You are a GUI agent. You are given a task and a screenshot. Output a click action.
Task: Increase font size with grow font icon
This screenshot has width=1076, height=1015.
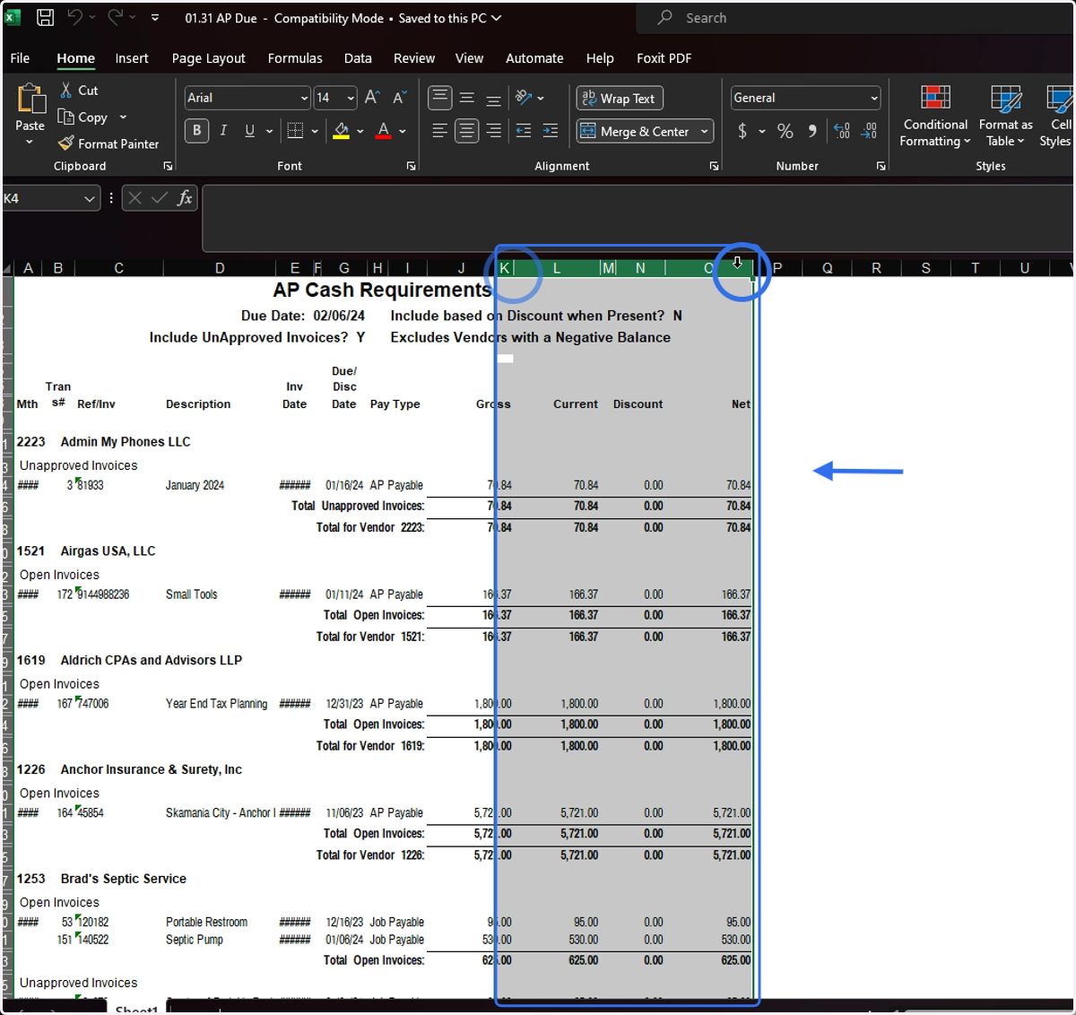[x=373, y=98]
